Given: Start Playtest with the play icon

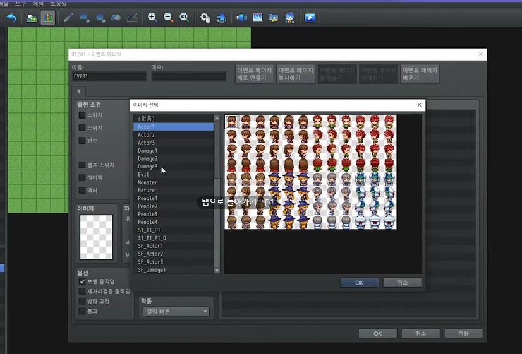Looking at the screenshot, I should pos(310,18).
